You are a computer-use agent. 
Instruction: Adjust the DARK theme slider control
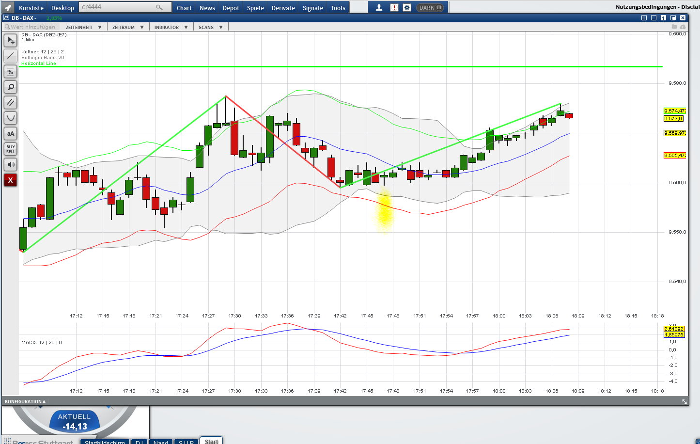pos(438,7)
